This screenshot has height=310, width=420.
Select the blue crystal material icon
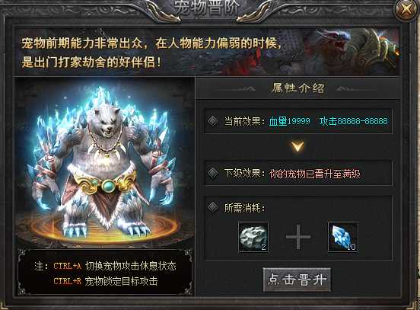pos(343,237)
